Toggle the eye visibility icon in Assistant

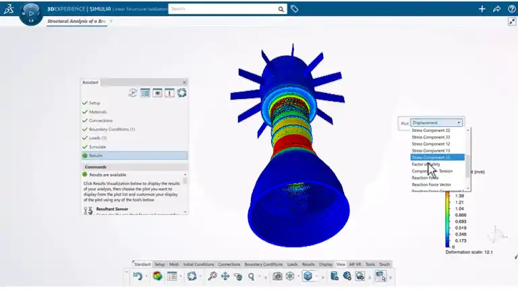(157, 93)
